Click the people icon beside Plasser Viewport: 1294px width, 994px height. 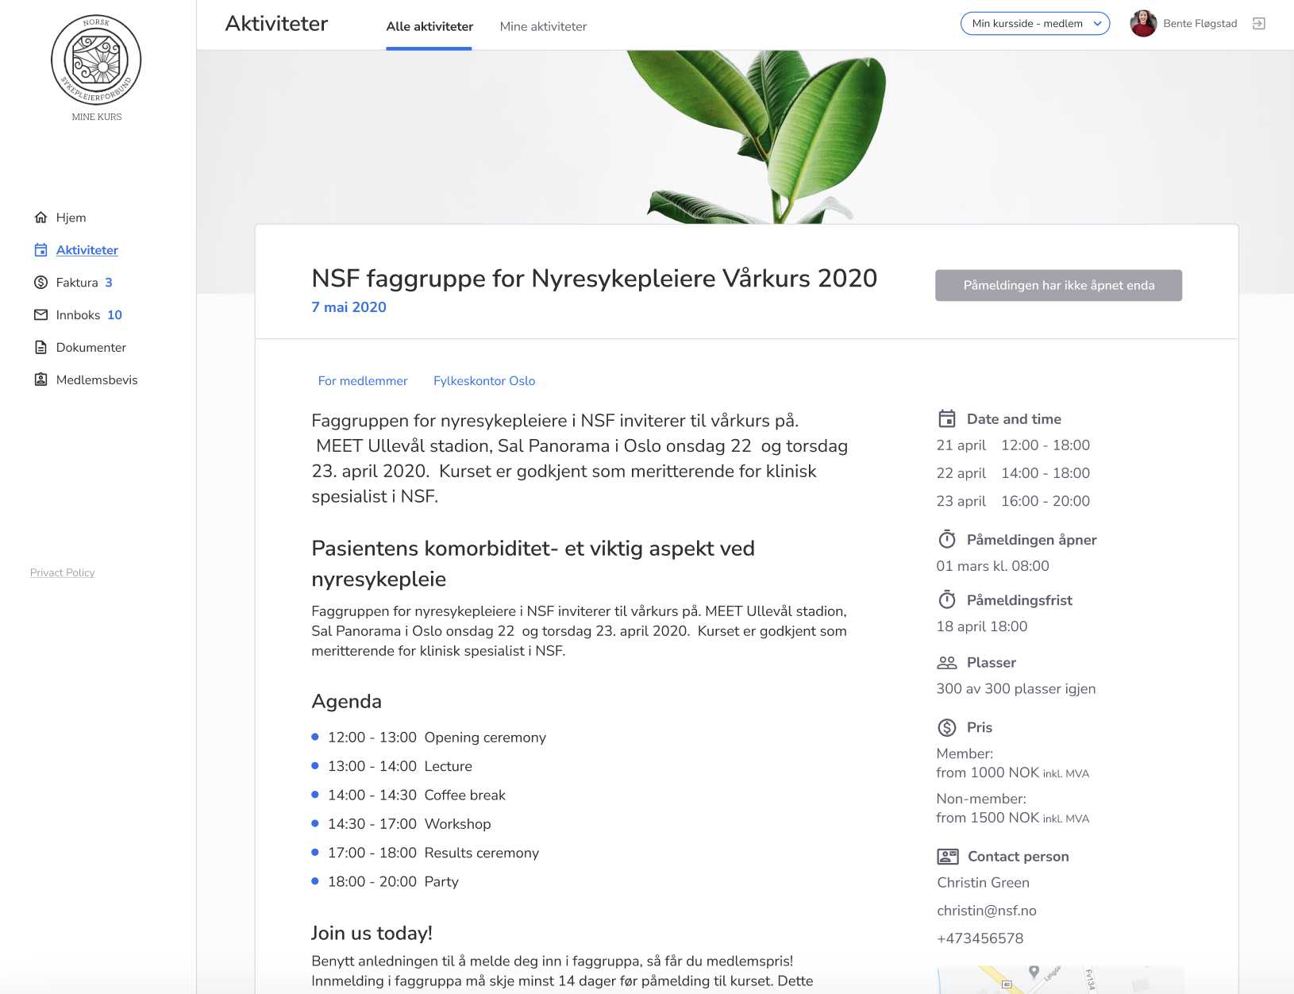(x=947, y=663)
